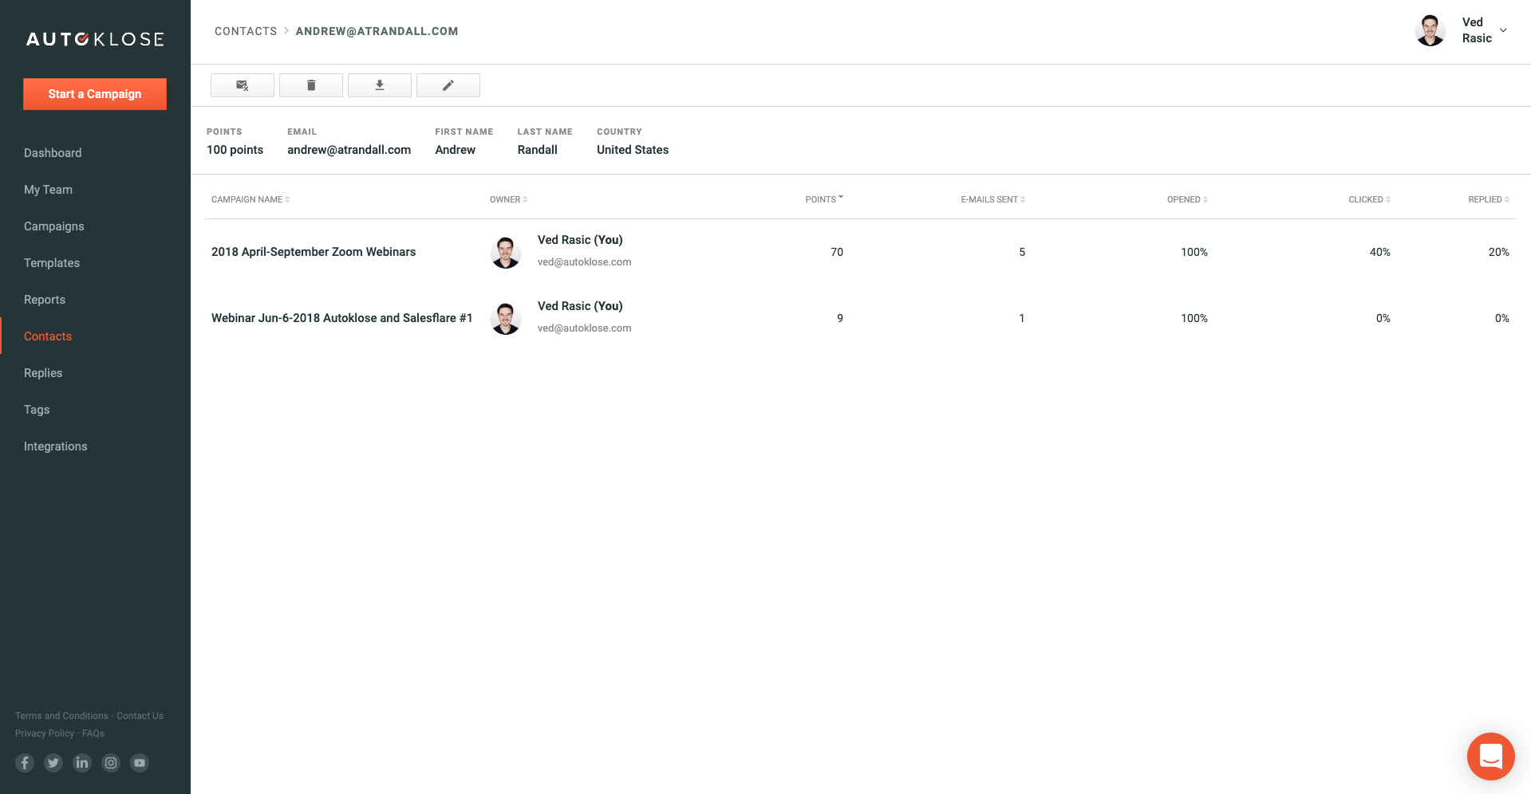Open the Privacy Policy link

click(45, 733)
